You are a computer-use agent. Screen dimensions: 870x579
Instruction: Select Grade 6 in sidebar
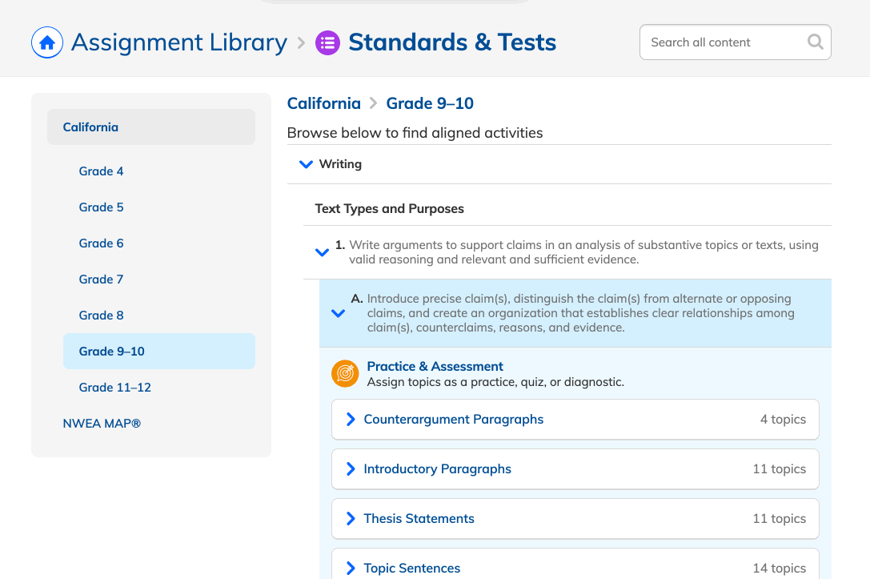click(x=101, y=243)
